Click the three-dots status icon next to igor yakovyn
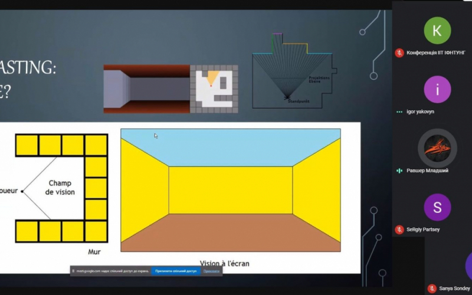Screen dimensions: 472x295 coord(399,112)
